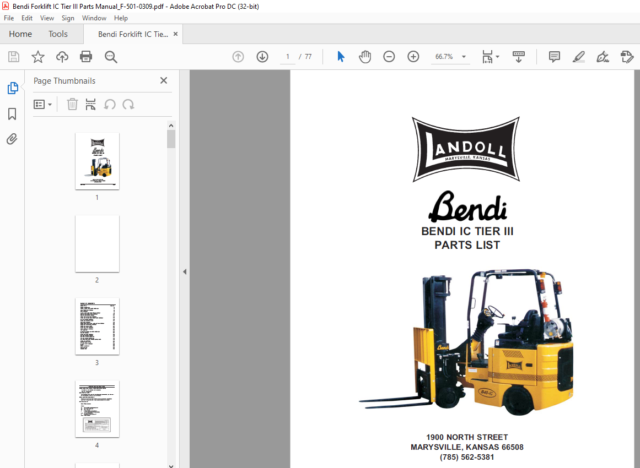Click the page number input field

pyautogui.click(x=288, y=57)
